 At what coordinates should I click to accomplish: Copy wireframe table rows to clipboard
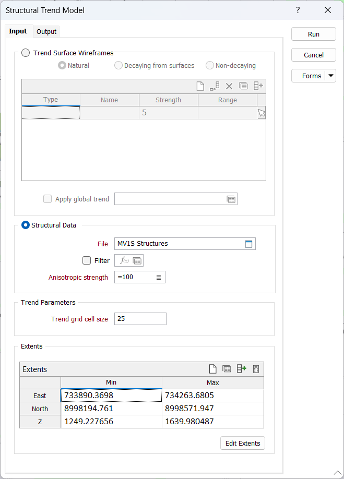244,86
